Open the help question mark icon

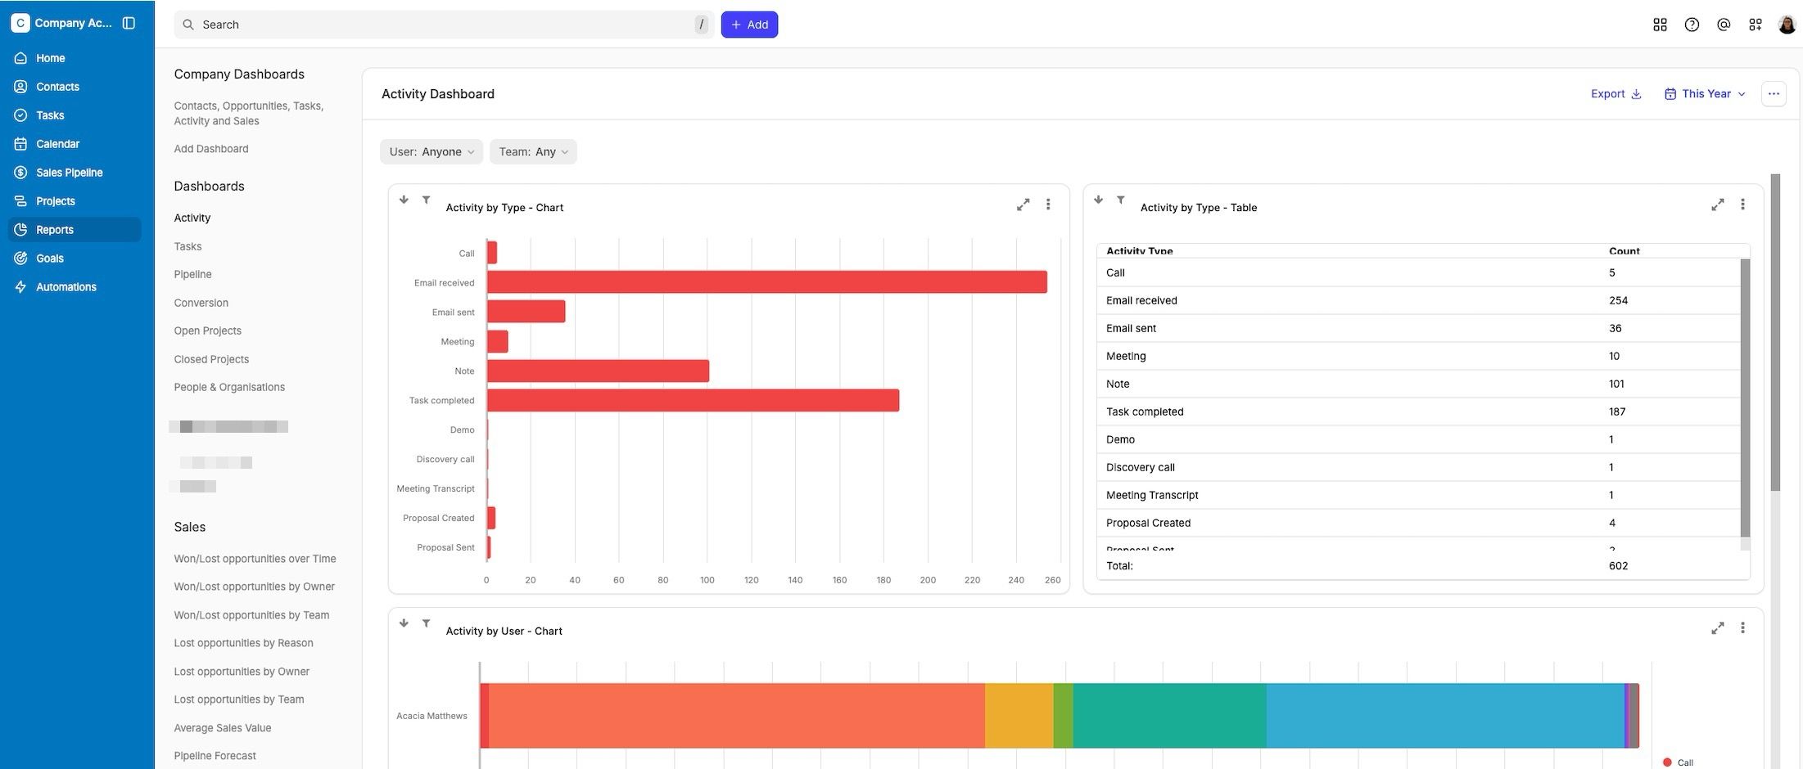[x=1692, y=25]
